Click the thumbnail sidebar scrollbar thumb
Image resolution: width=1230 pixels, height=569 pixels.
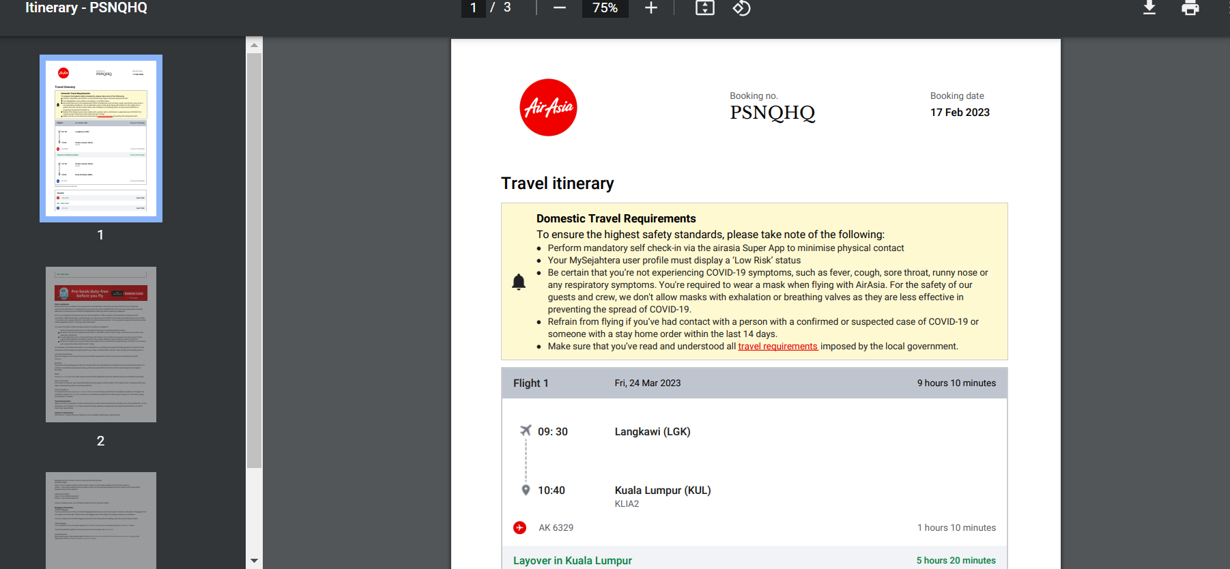pos(254,261)
